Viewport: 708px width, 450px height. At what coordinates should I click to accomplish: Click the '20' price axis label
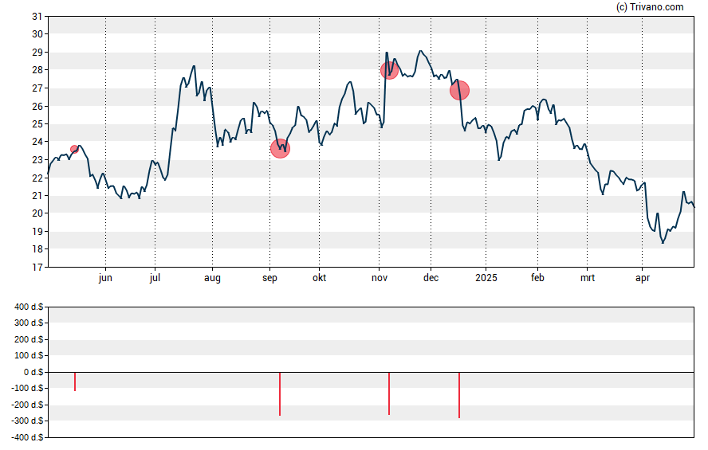click(37, 213)
